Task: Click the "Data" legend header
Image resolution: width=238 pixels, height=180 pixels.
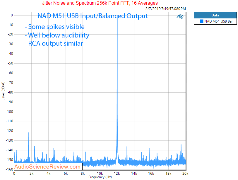Action: 215,15
